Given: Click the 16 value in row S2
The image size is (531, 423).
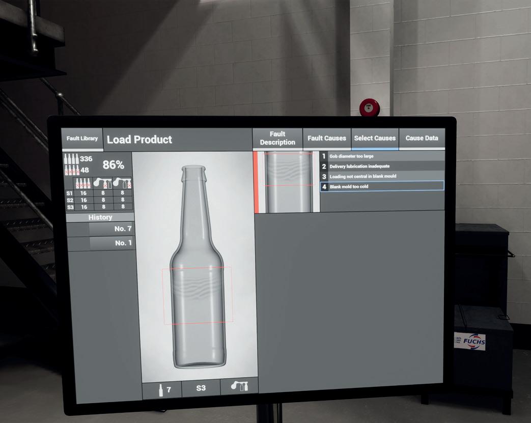Looking at the screenshot, I should [83, 200].
